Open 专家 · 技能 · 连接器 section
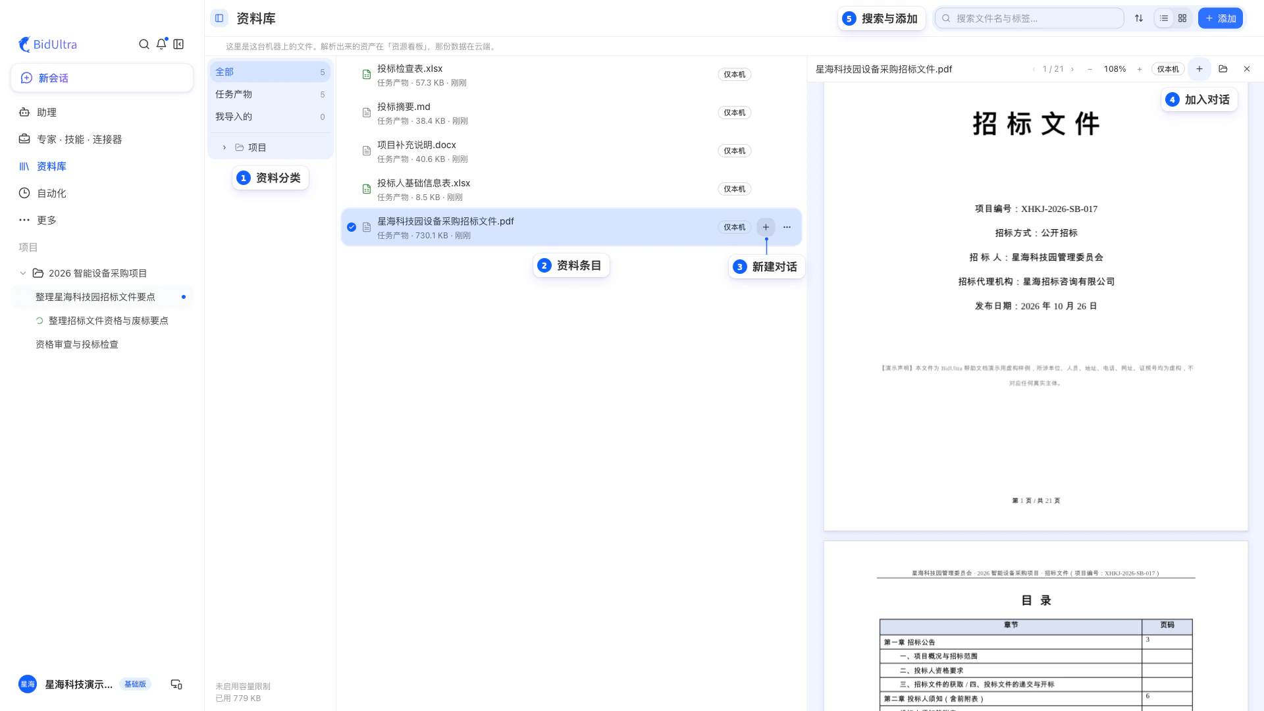1264x711 pixels. coord(102,140)
